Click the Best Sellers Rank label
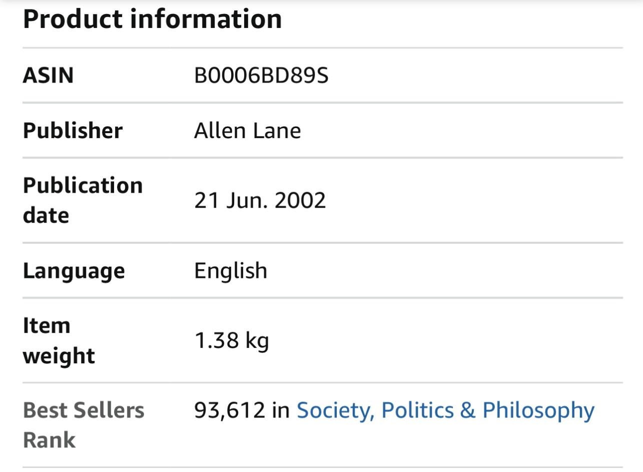Screen dimensions: 643x472 pyautogui.click(x=83, y=425)
